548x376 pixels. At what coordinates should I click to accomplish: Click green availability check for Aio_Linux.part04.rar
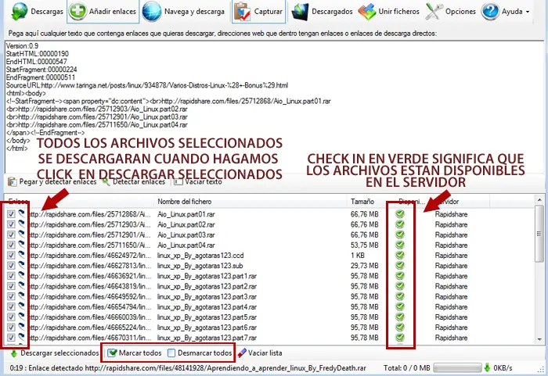[400, 245]
